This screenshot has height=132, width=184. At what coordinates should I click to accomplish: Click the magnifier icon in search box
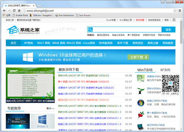[x=90, y=30]
